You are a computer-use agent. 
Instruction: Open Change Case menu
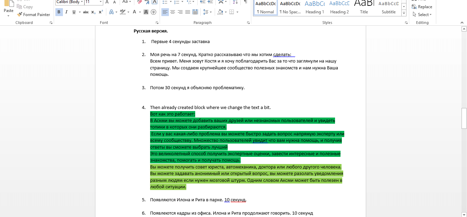[127, 2]
